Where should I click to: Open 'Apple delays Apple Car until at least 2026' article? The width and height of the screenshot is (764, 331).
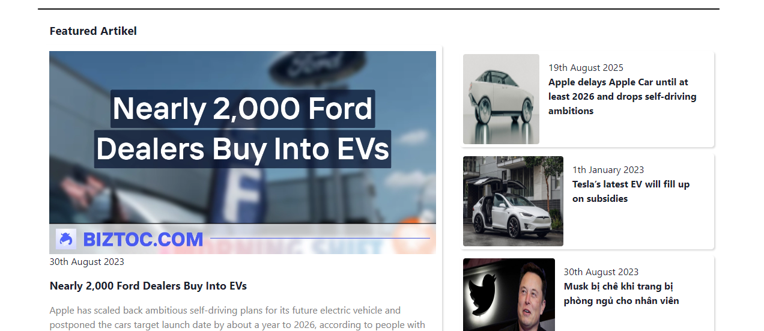pyautogui.click(x=622, y=96)
